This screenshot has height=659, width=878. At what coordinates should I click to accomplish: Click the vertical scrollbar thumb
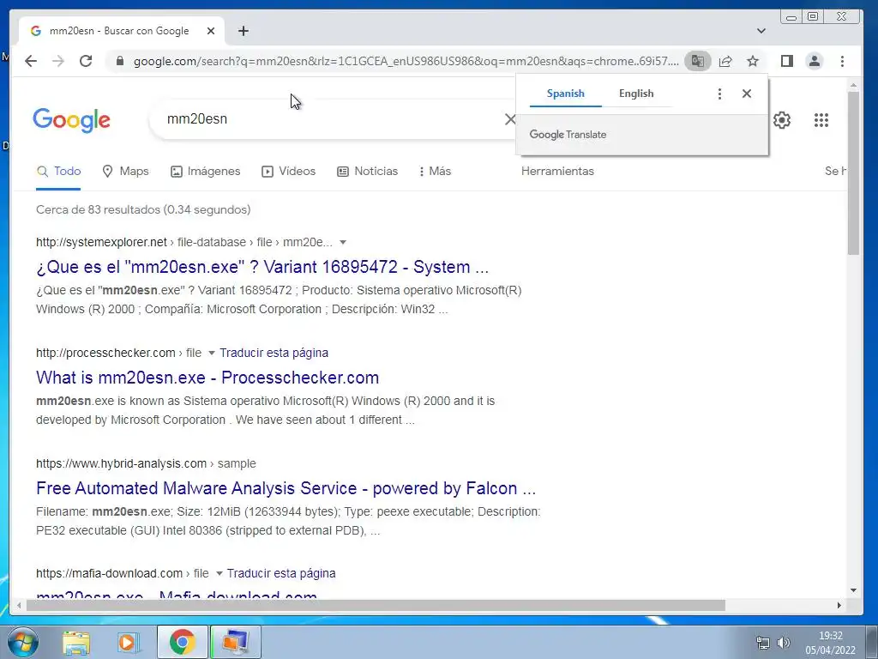853,173
